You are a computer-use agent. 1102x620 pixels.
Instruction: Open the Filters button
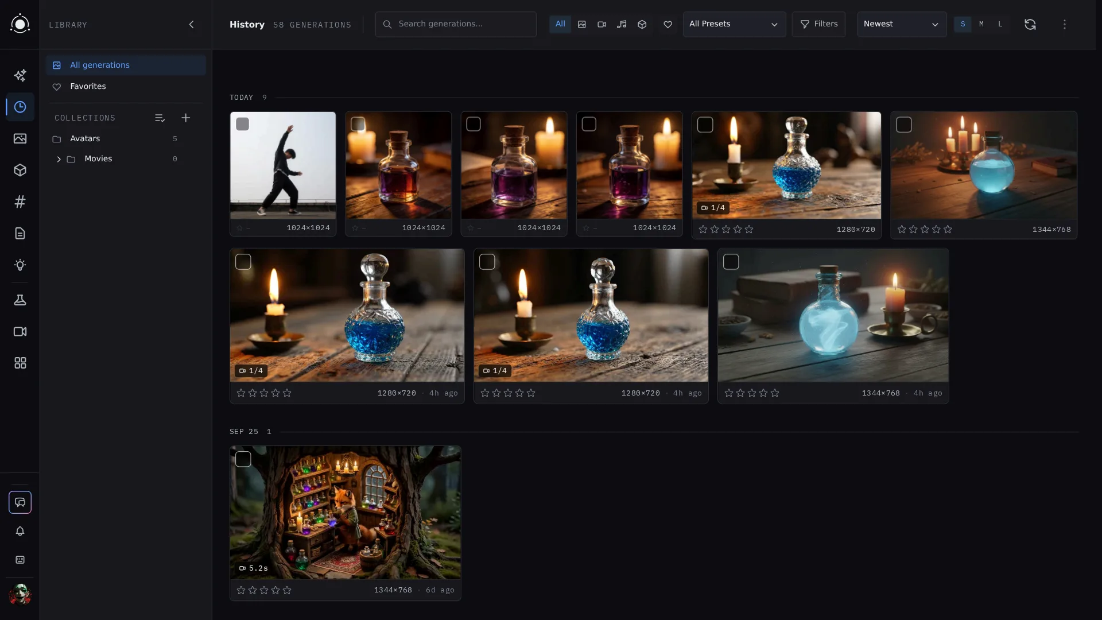pos(819,24)
